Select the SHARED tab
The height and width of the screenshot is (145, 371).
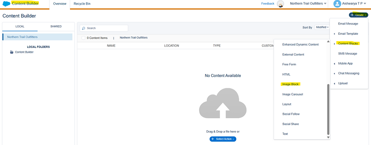(56, 26)
